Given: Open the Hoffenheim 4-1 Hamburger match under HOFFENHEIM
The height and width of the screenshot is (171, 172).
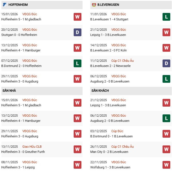Looking at the screenshot, I should (21, 50).
